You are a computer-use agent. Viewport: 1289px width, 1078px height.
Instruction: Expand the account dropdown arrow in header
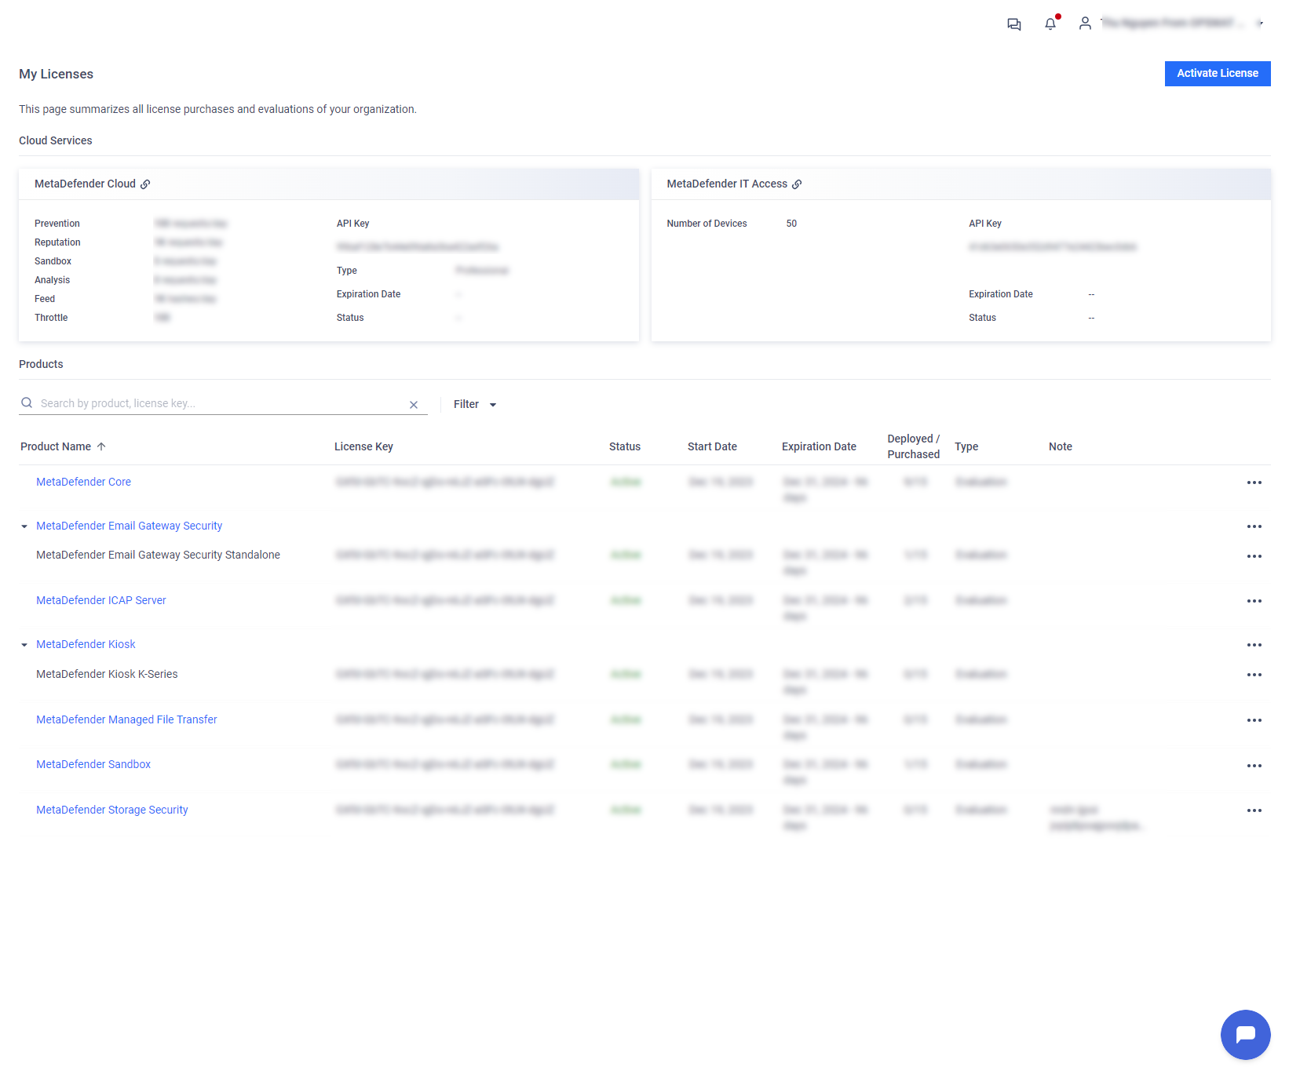click(x=1260, y=24)
